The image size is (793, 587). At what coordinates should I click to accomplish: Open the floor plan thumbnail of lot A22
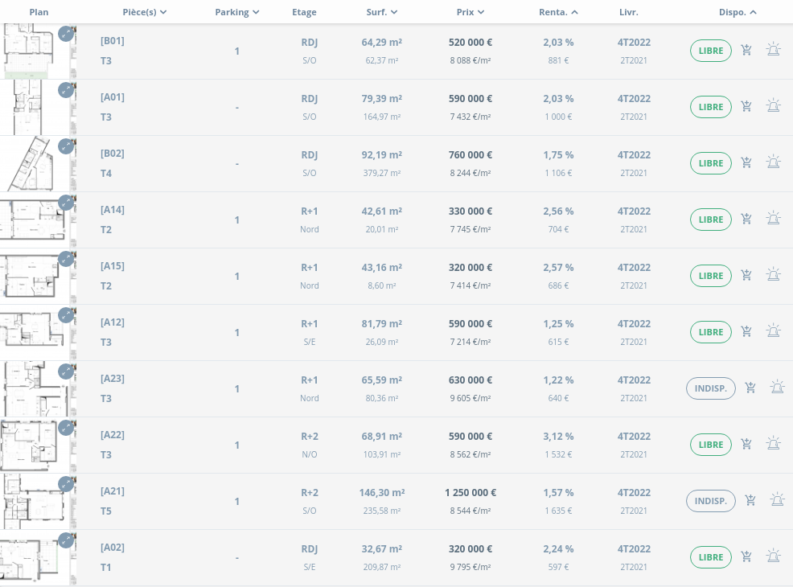tap(31, 445)
